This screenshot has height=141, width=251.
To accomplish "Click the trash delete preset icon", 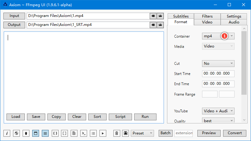I will pos(117,133).
